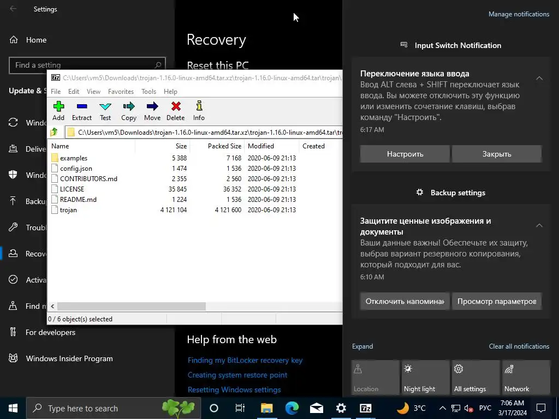Image resolution: width=559 pixels, height=419 pixels.
Task: Focus the Find a setting search box
Action: tap(87, 65)
